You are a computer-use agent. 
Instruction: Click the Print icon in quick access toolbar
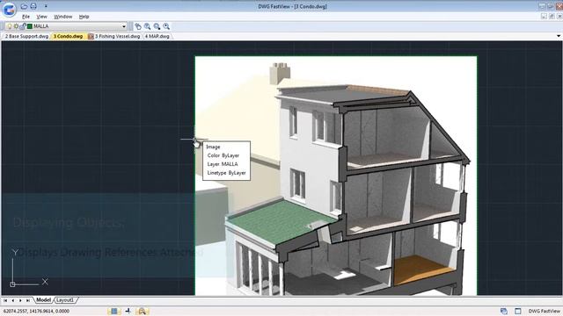click(33, 6)
